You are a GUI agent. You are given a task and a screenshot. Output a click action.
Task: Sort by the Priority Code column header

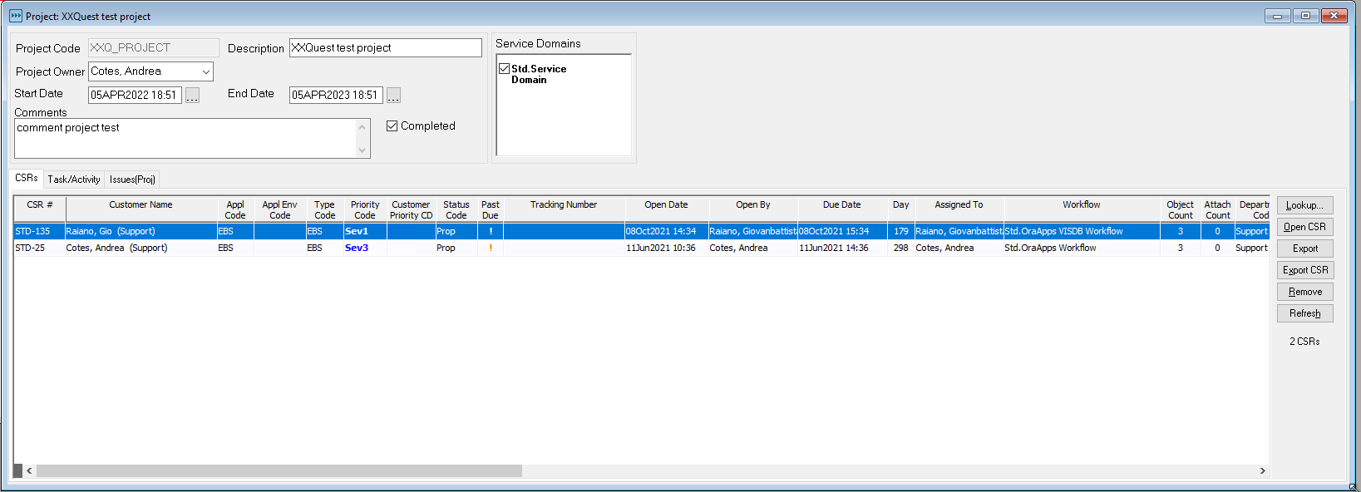pyautogui.click(x=365, y=209)
